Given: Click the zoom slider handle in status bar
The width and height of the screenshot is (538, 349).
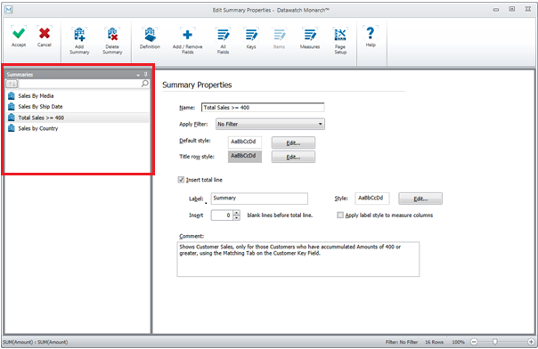Looking at the screenshot, I should pos(494,342).
